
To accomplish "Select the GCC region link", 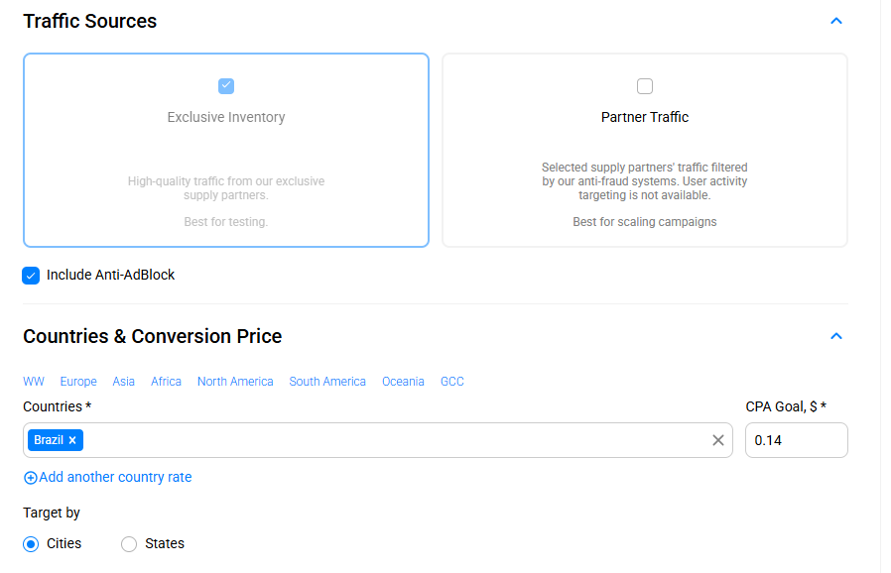I will pyautogui.click(x=452, y=382).
